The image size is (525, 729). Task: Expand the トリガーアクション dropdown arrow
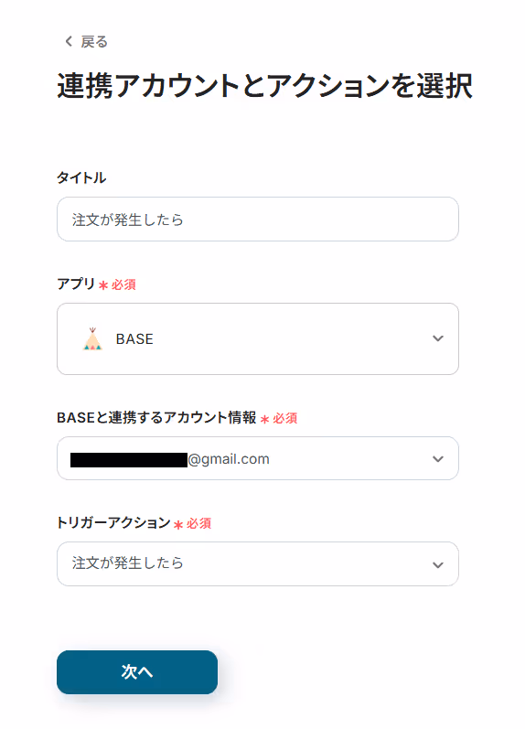click(x=437, y=565)
